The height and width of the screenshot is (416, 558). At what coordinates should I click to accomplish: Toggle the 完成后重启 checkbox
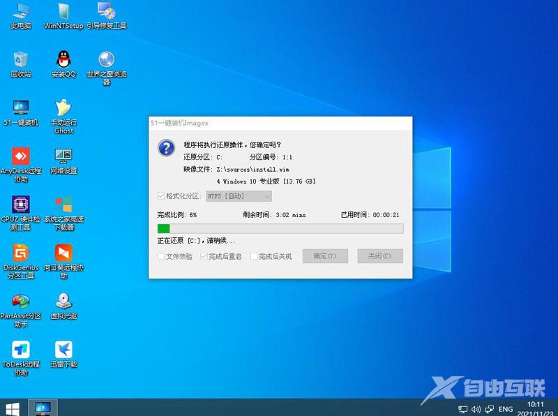point(204,256)
